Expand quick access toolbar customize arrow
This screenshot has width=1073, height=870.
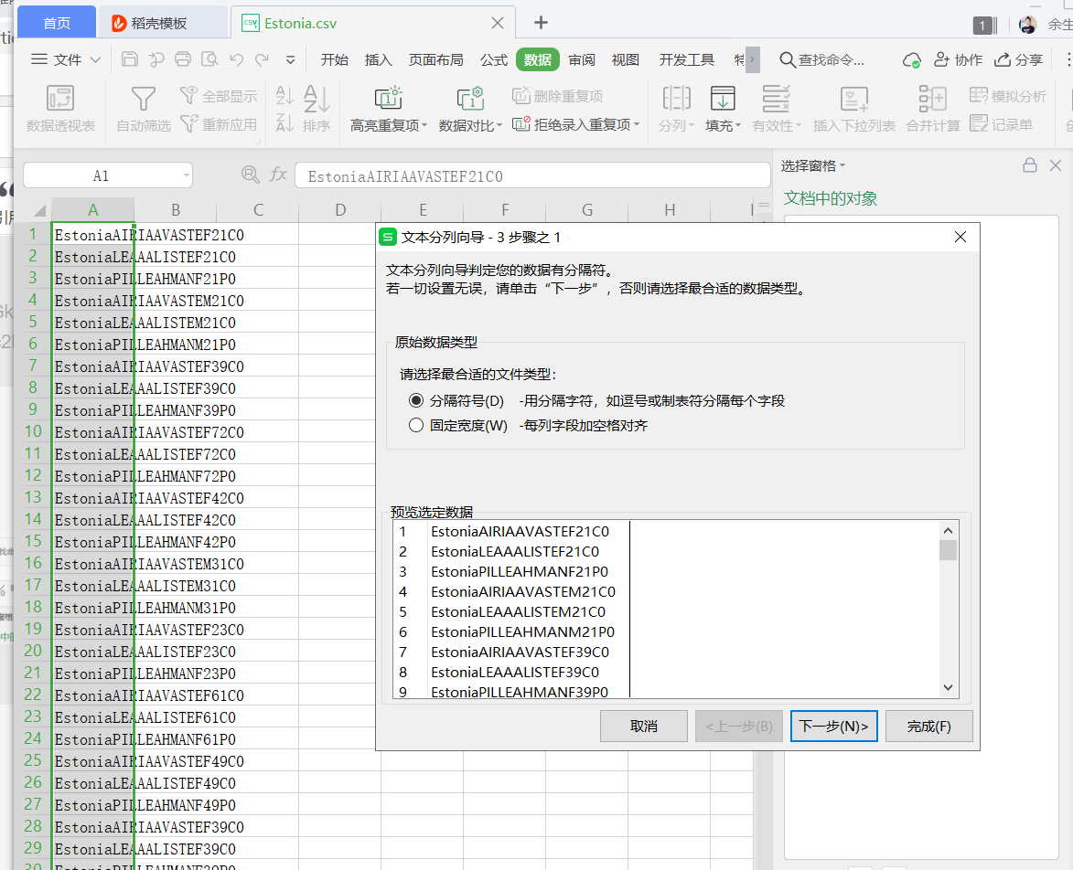(x=290, y=60)
